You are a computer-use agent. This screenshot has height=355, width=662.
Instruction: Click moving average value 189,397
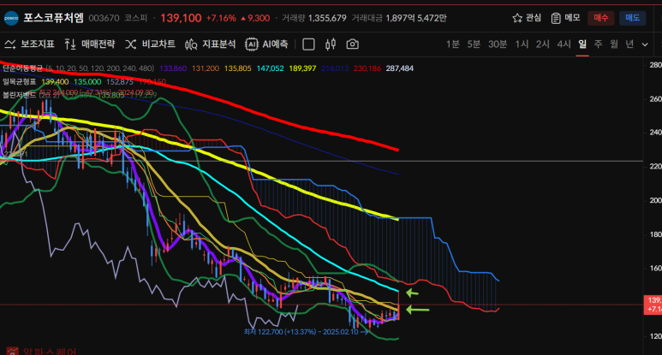302,68
